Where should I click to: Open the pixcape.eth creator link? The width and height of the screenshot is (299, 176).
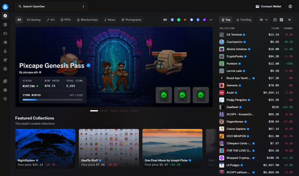tap(31, 72)
